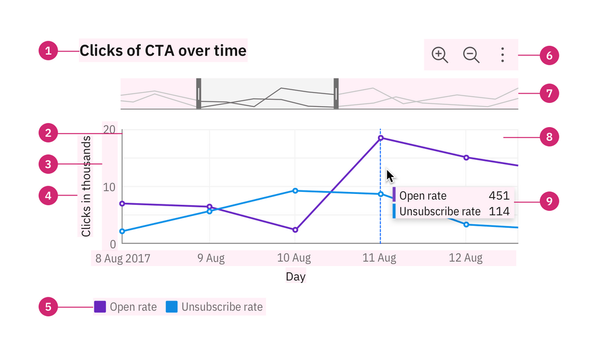Click the right handle of the zoom bar
Screen dimensions: 594x355
coord(336,93)
